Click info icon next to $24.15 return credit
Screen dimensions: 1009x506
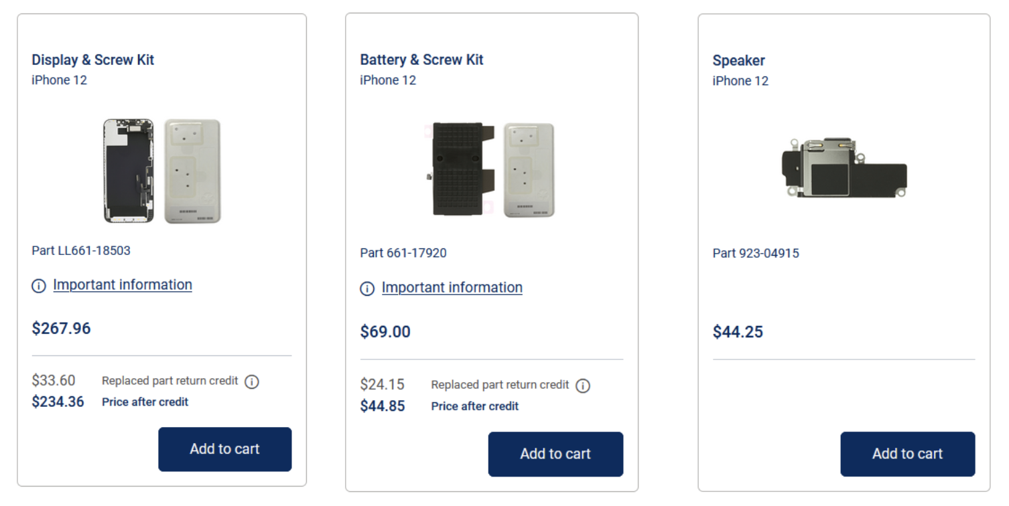(x=583, y=386)
